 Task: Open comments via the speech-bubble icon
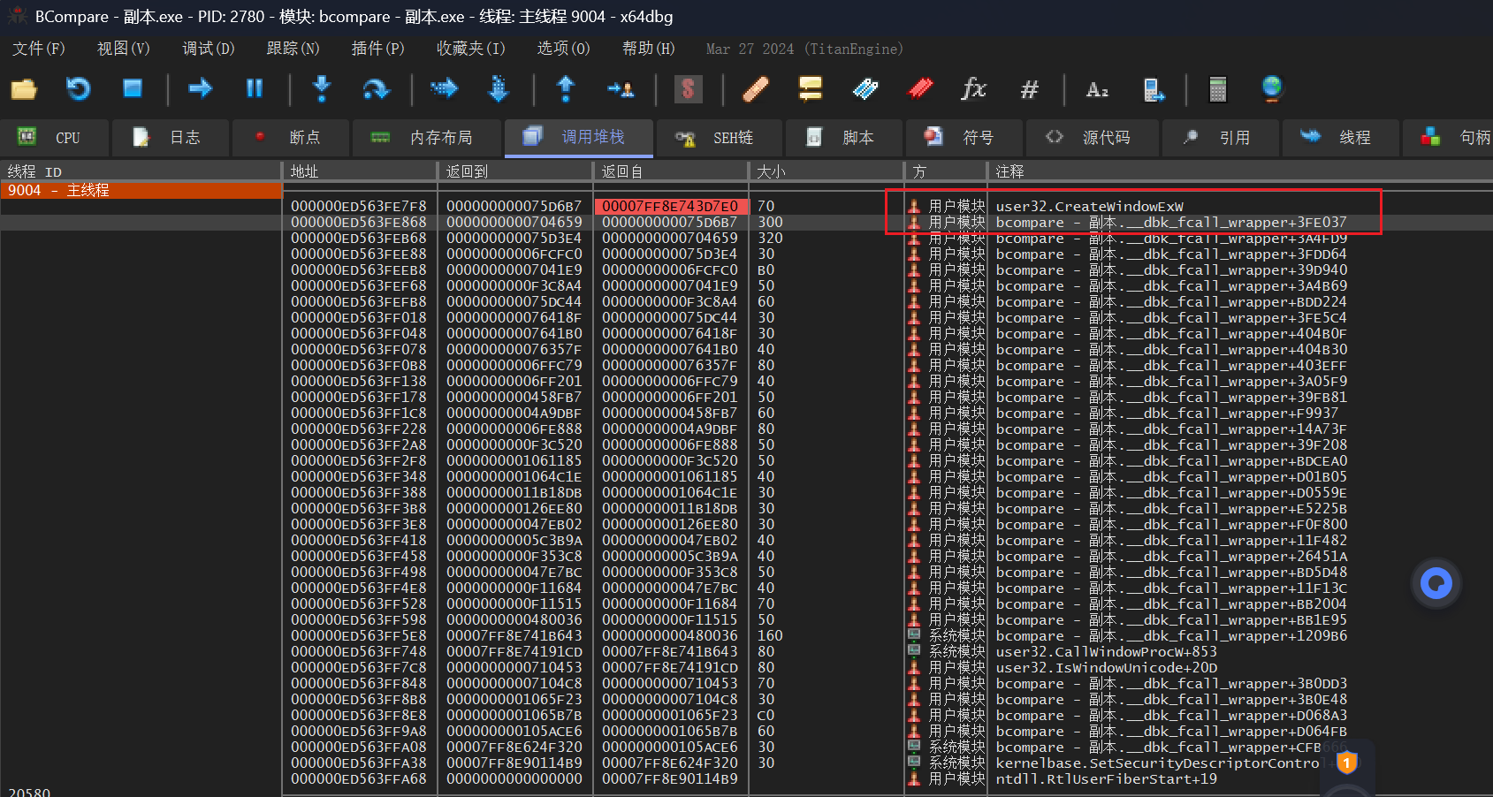810,89
